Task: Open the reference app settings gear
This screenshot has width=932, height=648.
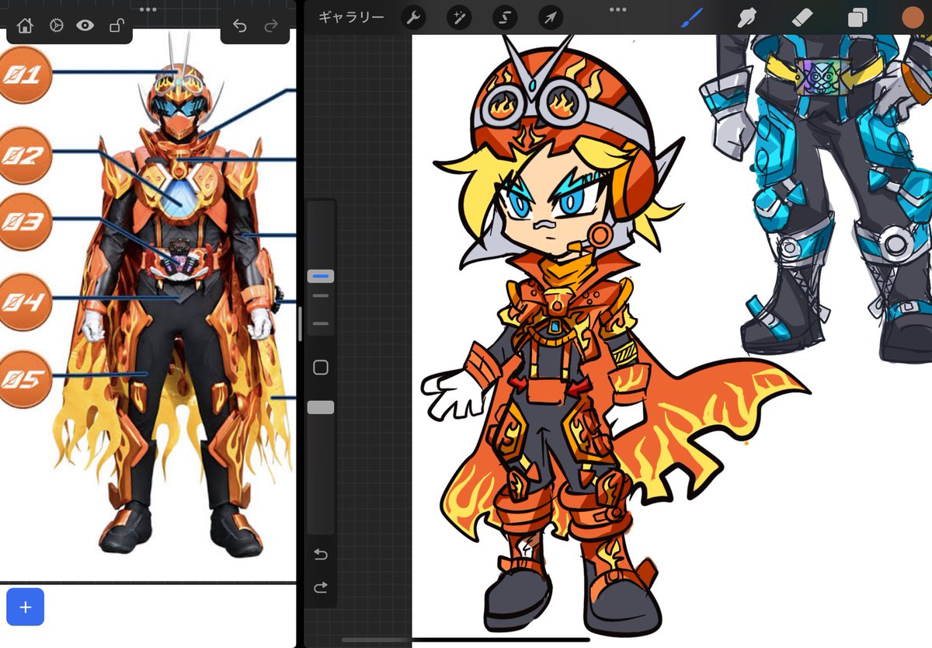Action: point(56,26)
